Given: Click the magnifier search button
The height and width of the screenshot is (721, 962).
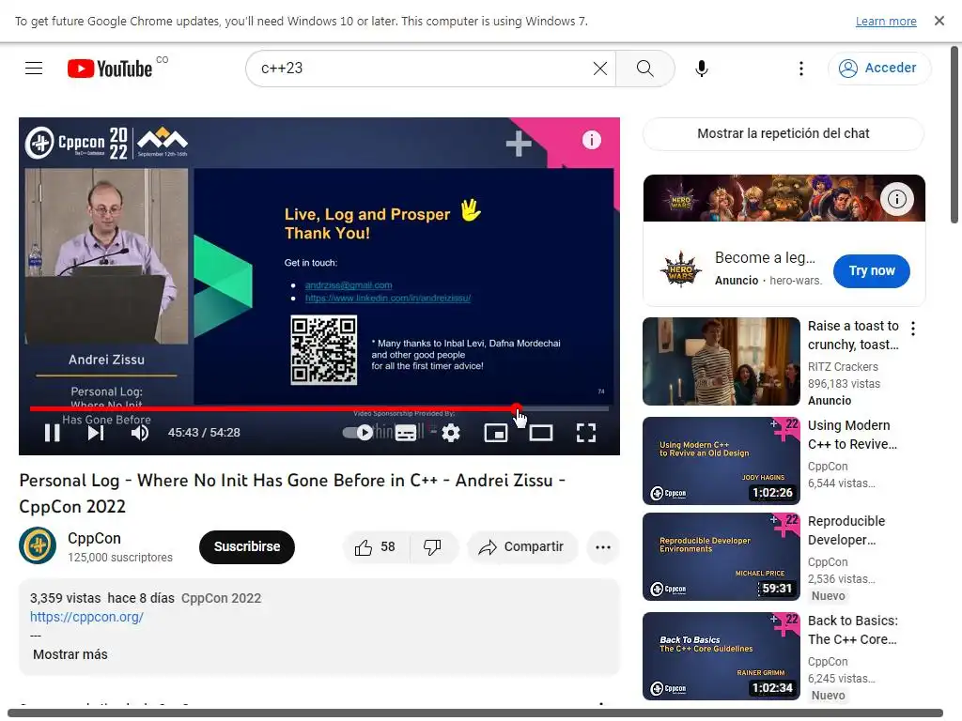Looking at the screenshot, I should coord(644,68).
